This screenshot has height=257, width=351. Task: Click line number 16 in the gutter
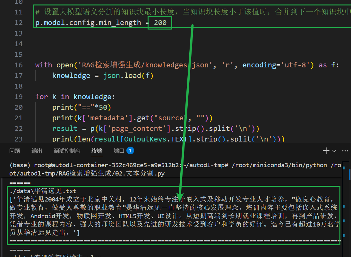point(19,65)
